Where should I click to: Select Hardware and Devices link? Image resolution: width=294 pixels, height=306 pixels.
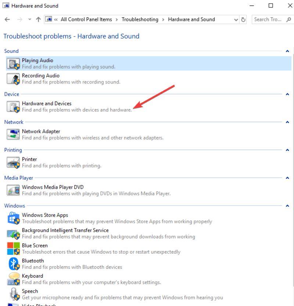pyautogui.click(x=47, y=103)
